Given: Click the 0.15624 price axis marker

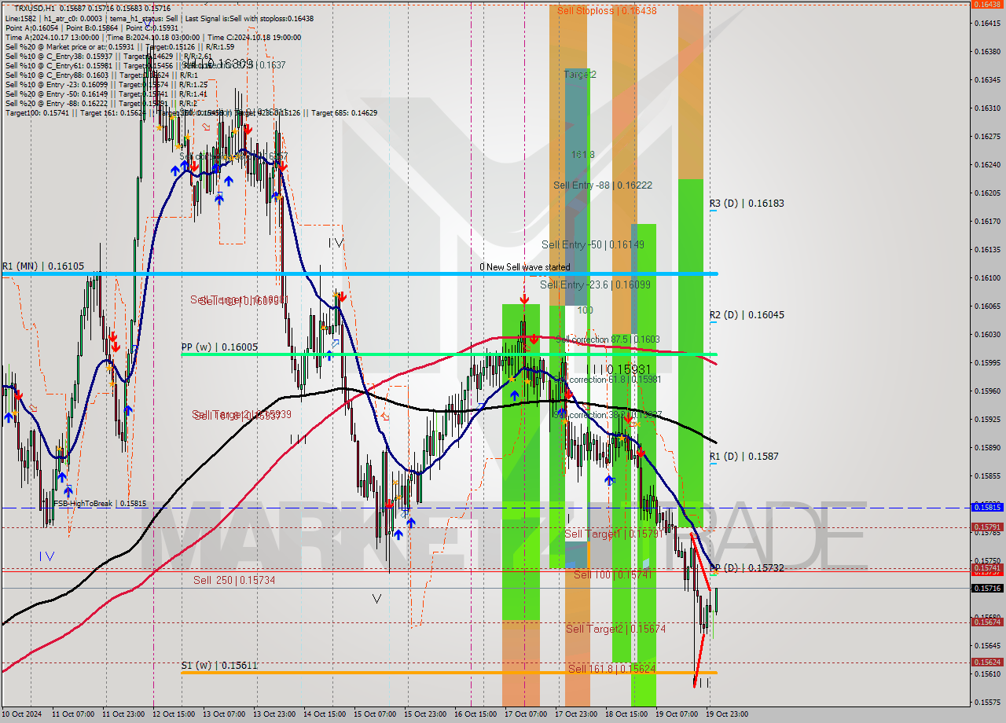Looking at the screenshot, I should (x=986, y=662).
